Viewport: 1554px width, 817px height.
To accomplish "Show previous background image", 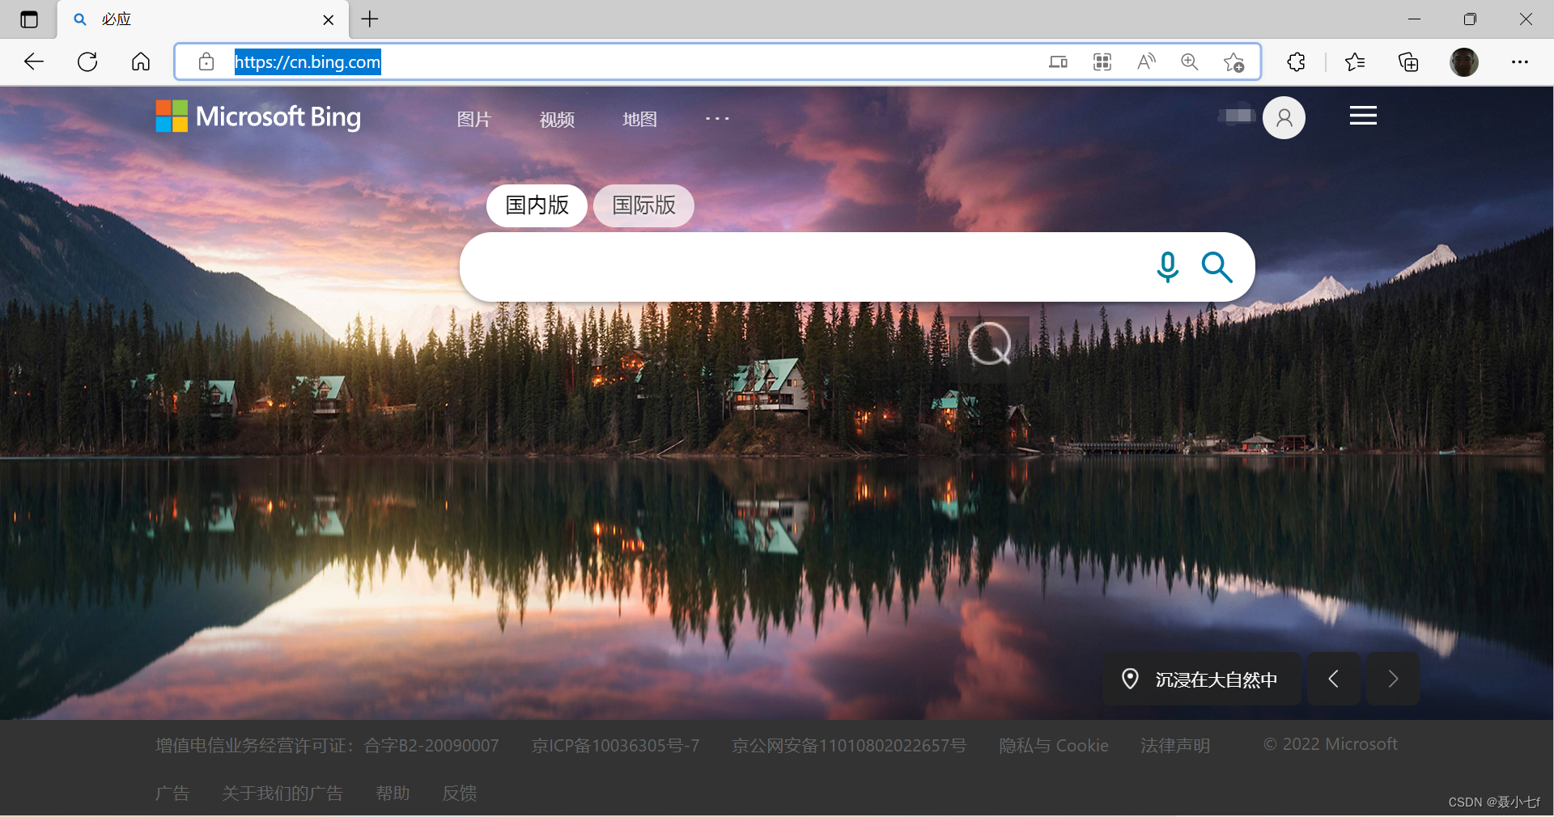I will click(x=1333, y=679).
